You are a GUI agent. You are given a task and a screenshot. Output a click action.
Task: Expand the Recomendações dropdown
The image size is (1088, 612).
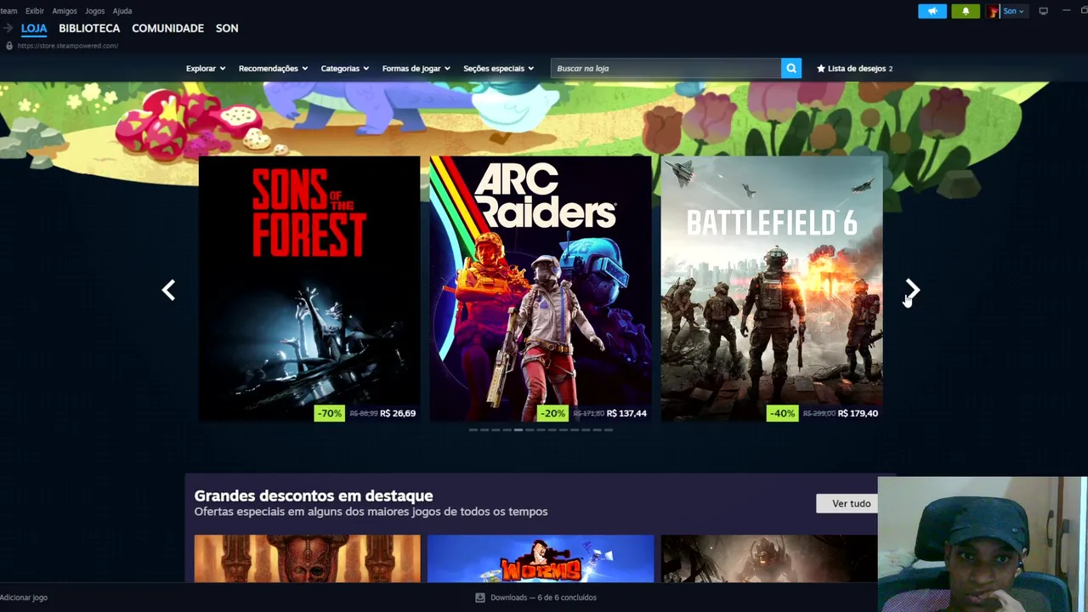[x=273, y=68]
